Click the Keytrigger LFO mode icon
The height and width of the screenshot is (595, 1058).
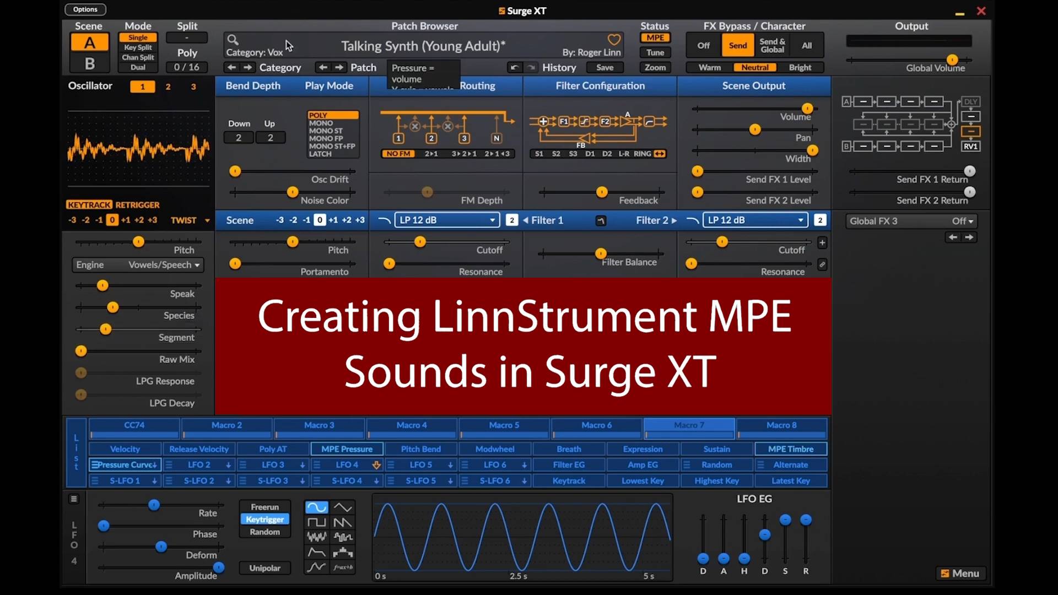coord(264,519)
